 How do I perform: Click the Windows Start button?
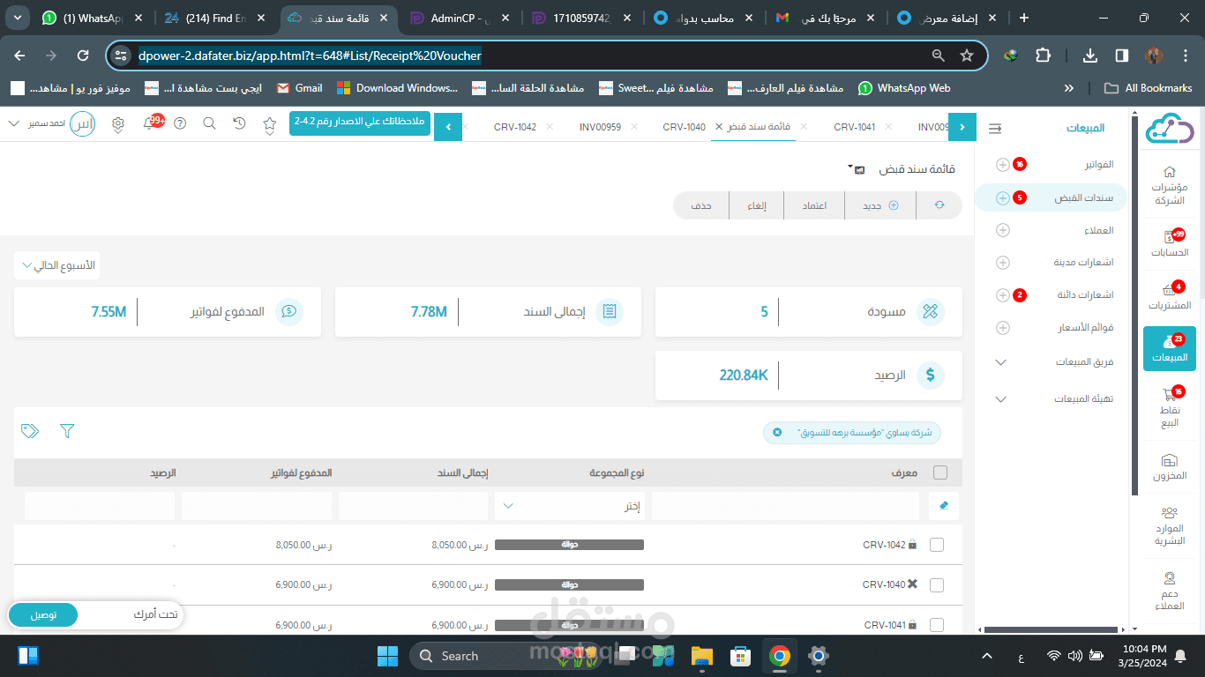click(x=387, y=656)
